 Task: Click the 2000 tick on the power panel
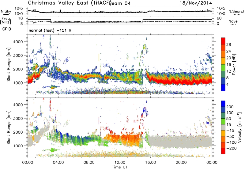pos(18,69)
